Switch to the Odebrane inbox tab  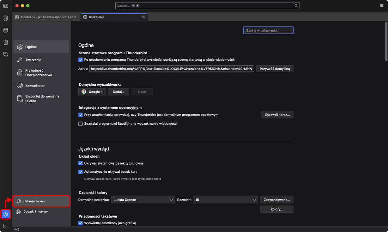(46, 17)
